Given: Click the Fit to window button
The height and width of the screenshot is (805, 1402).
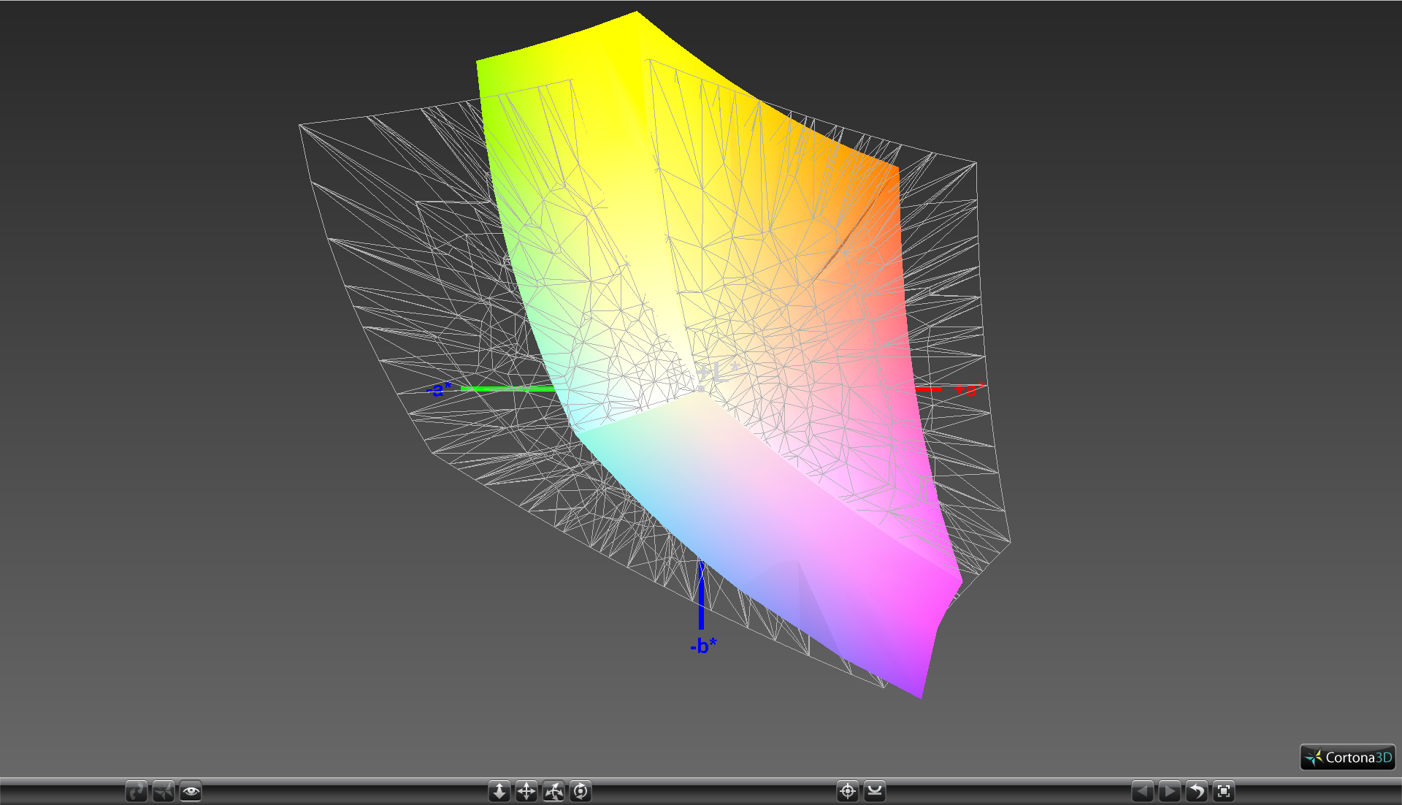Looking at the screenshot, I should 1224,791.
